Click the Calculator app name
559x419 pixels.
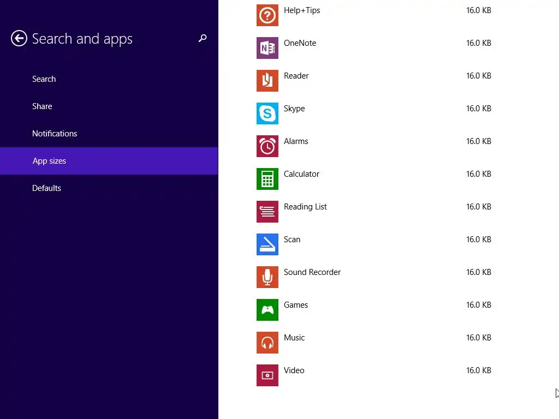click(x=301, y=174)
